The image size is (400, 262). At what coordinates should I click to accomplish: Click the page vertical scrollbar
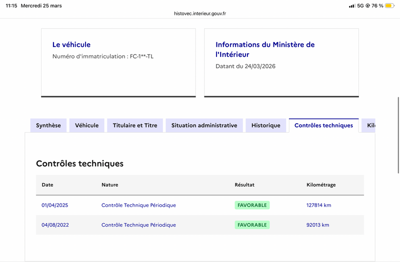[x=398, y=135]
